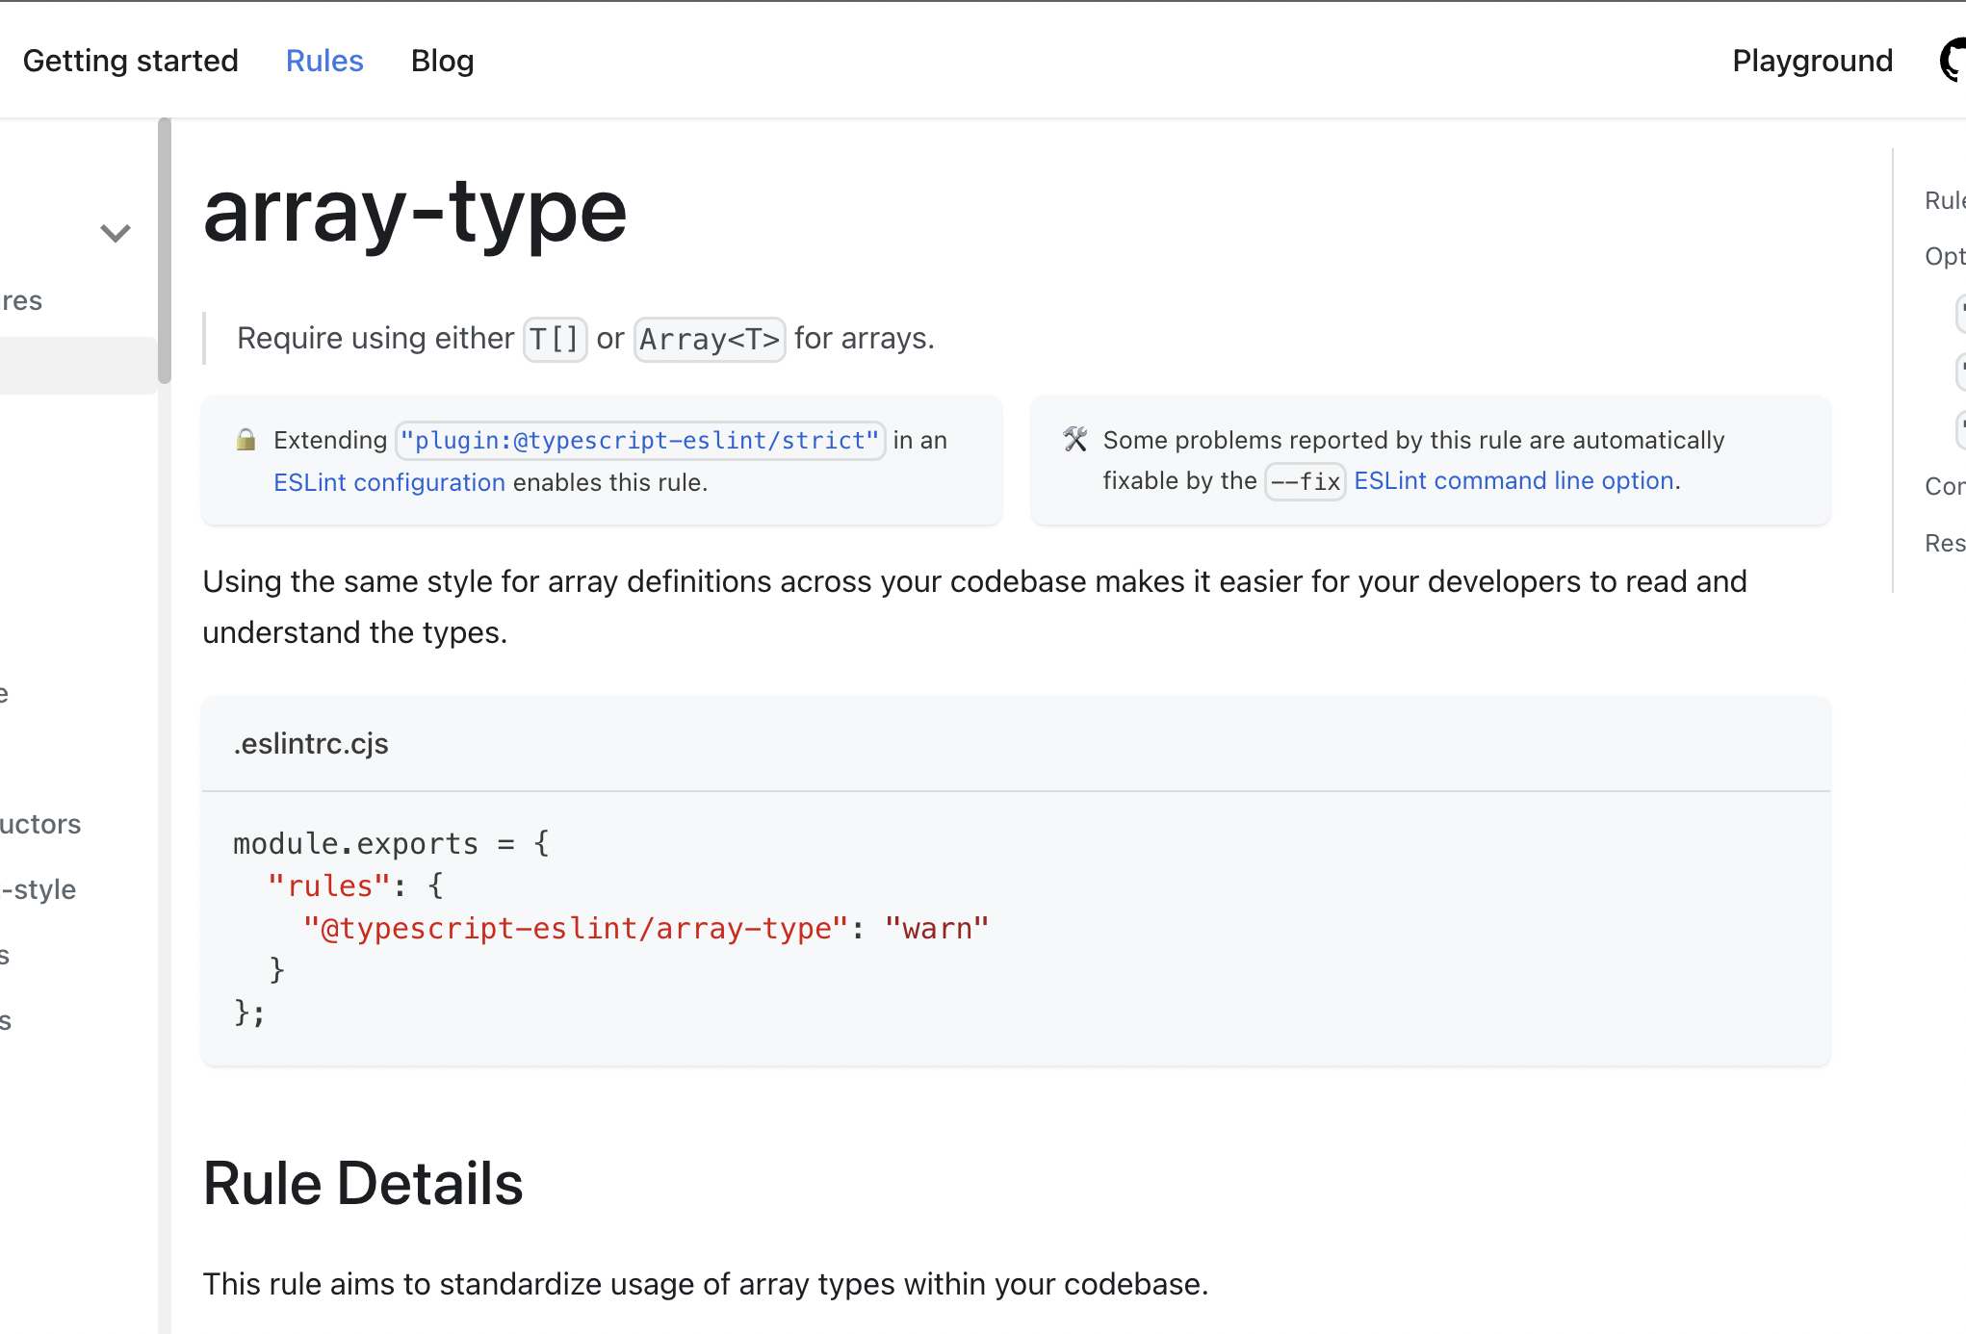Image resolution: width=1966 pixels, height=1334 pixels.
Task: Jump to the Options table-of-contents entry
Action: coord(1945,256)
